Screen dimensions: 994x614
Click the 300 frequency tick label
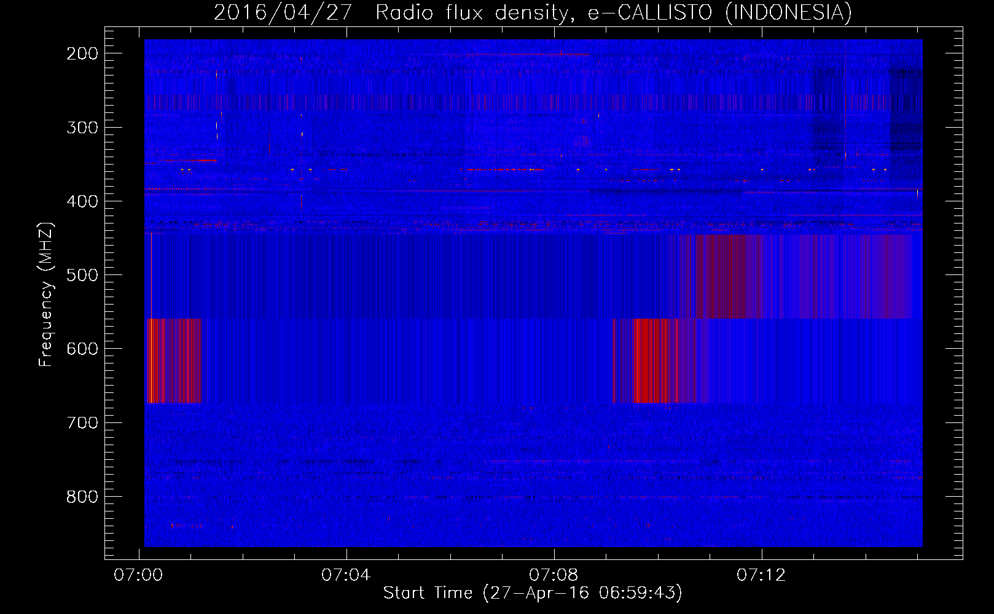(82, 128)
